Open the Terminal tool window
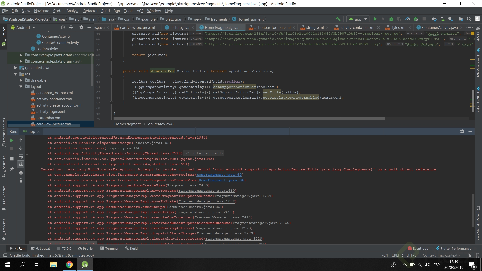Screen dimensions: 482x271 click(x=109, y=248)
